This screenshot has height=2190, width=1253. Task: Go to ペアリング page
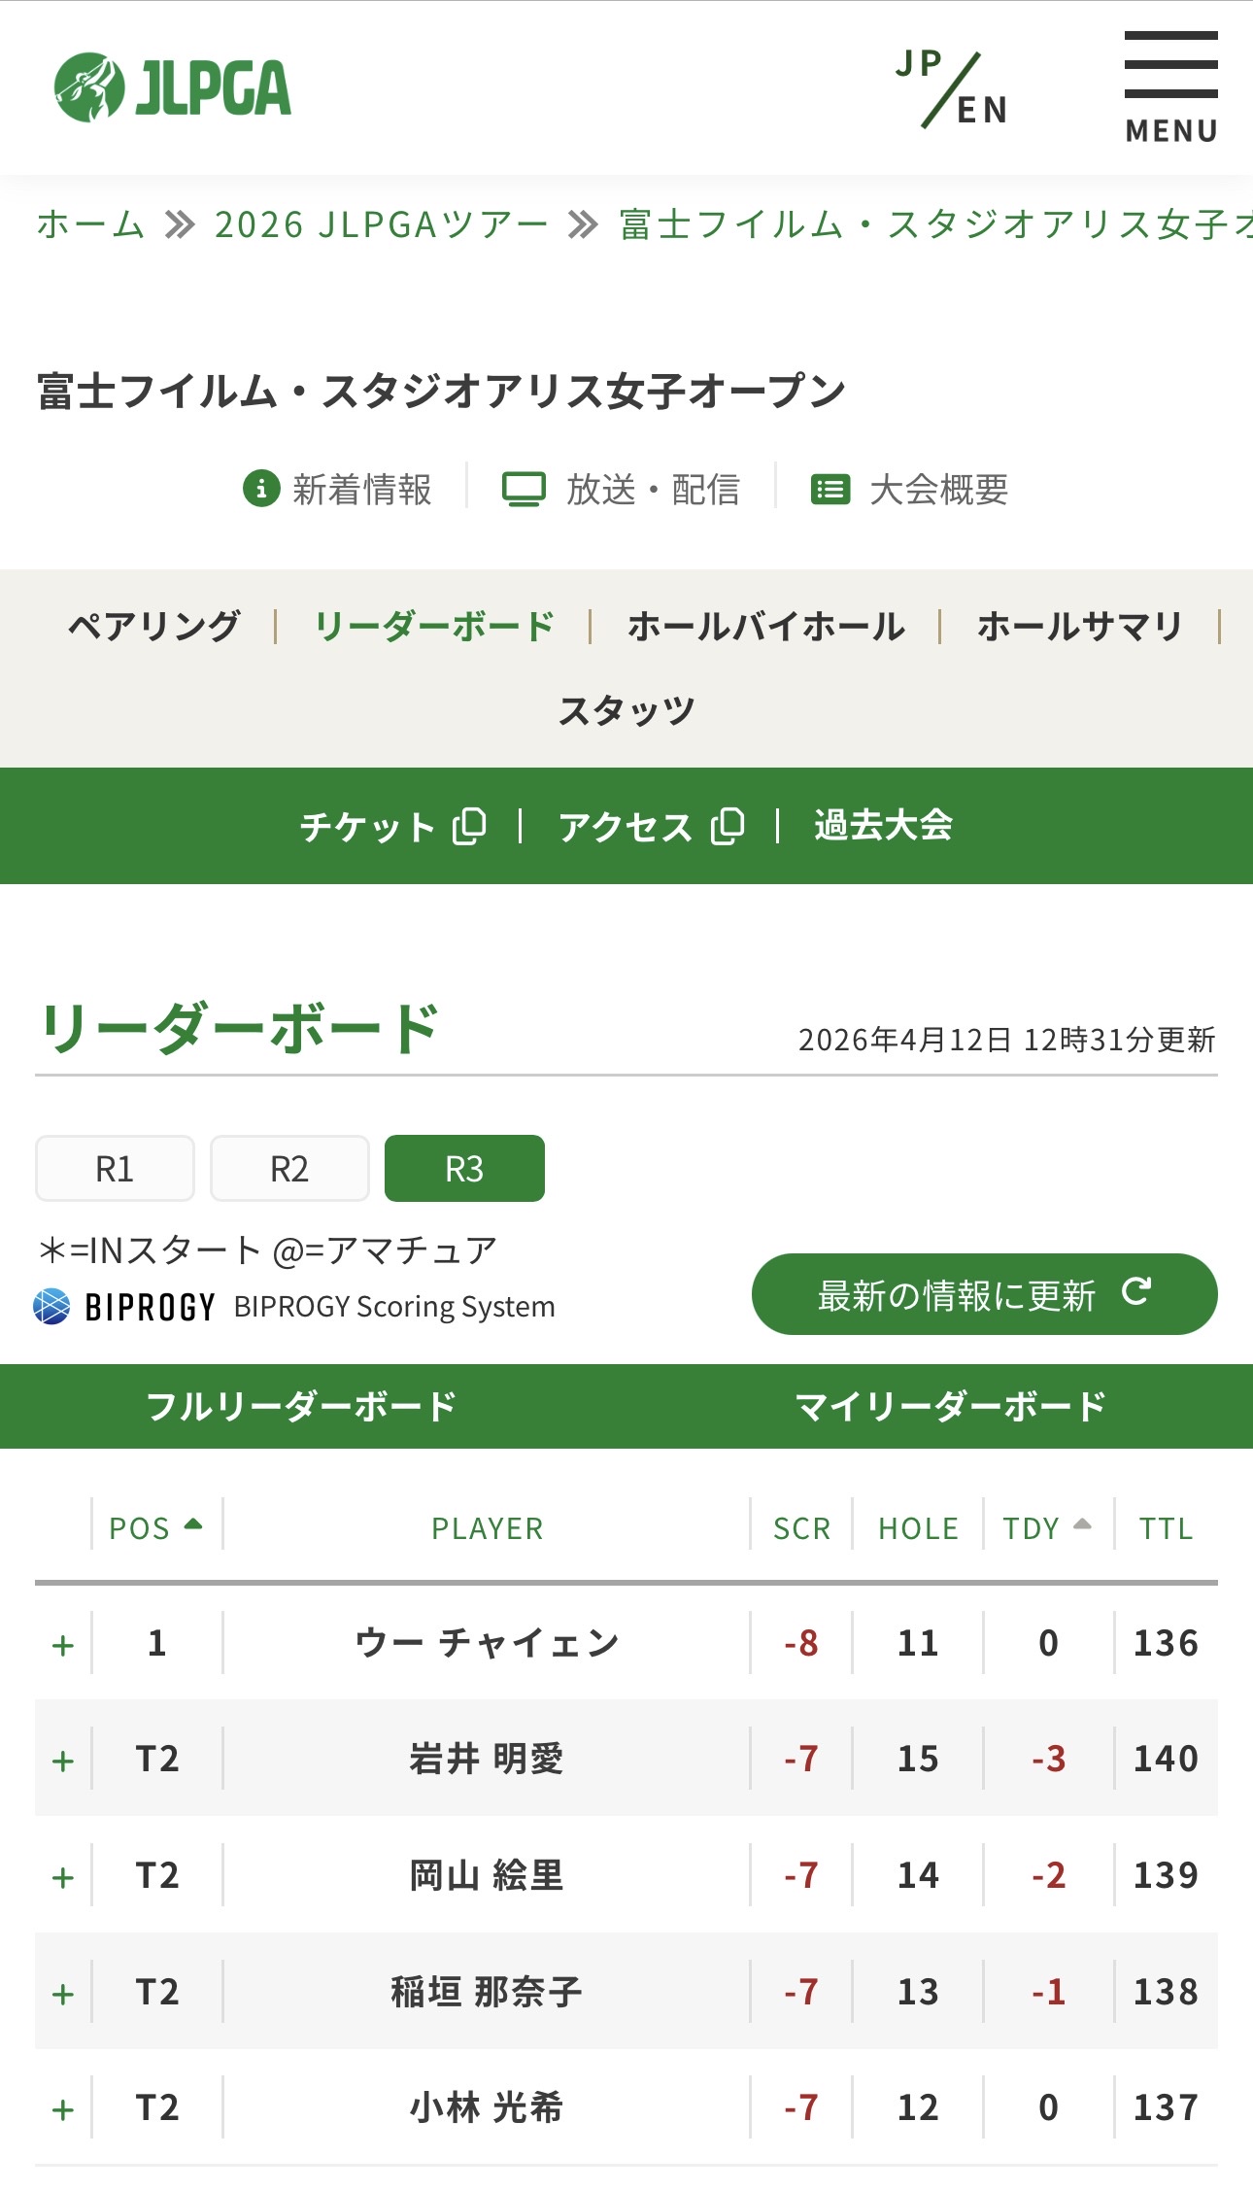tap(153, 627)
